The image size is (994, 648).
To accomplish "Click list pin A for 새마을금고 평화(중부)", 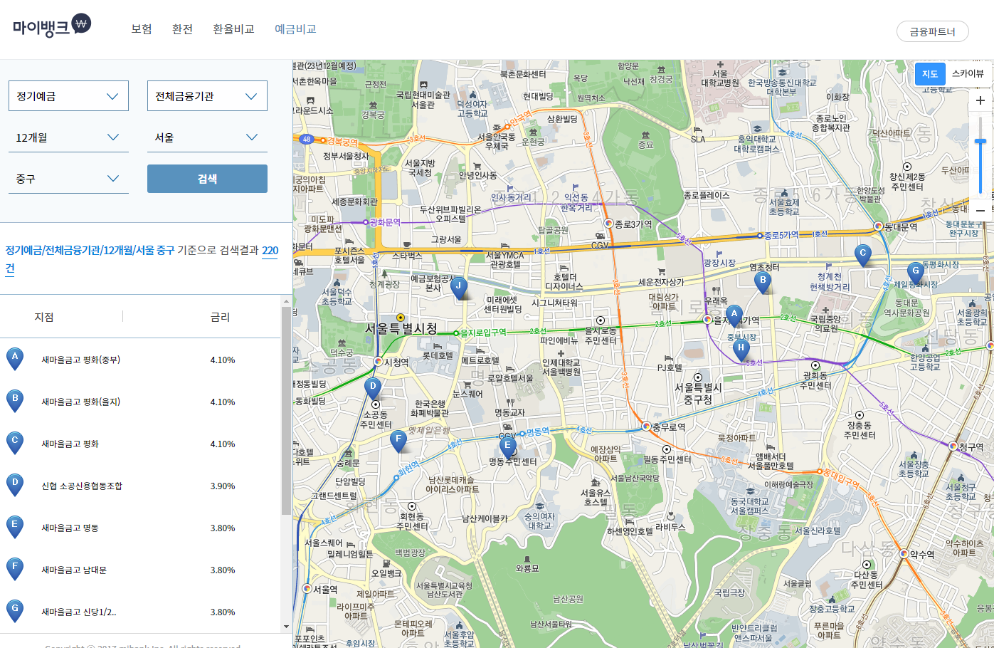I will coord(14,359).
